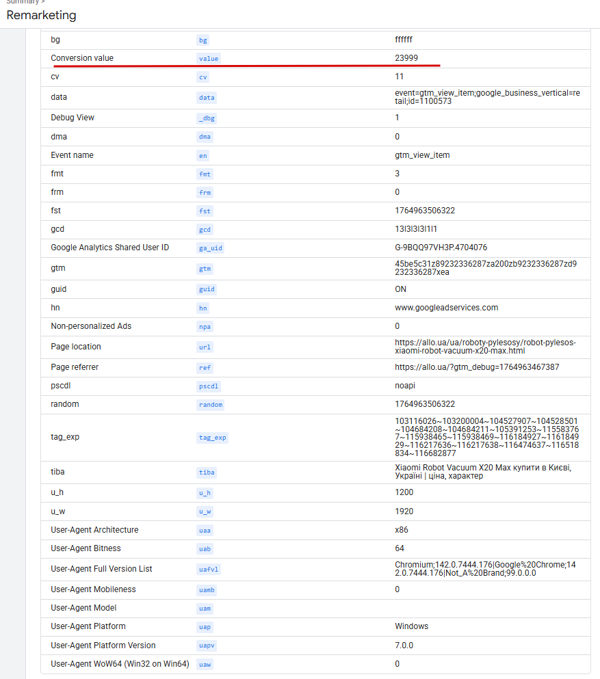600x679 pixels.
Task: Click the Xiaomi Robot Vacuum X20 Max title value
Action: [x=483, y=472]
